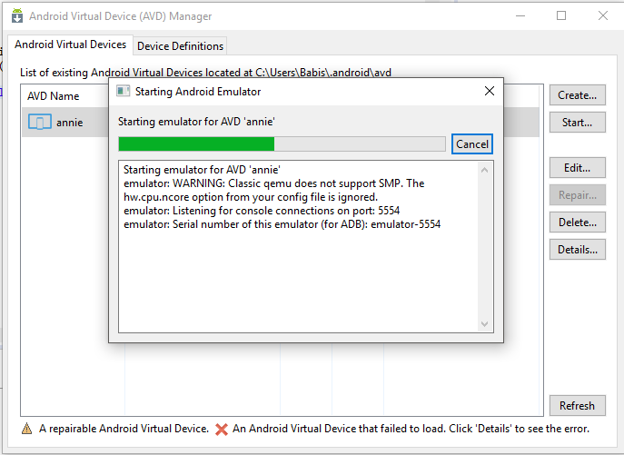Click the Delete... button
Screen dimensions: 624x455
pyautogui.click(x=577, y=223)
